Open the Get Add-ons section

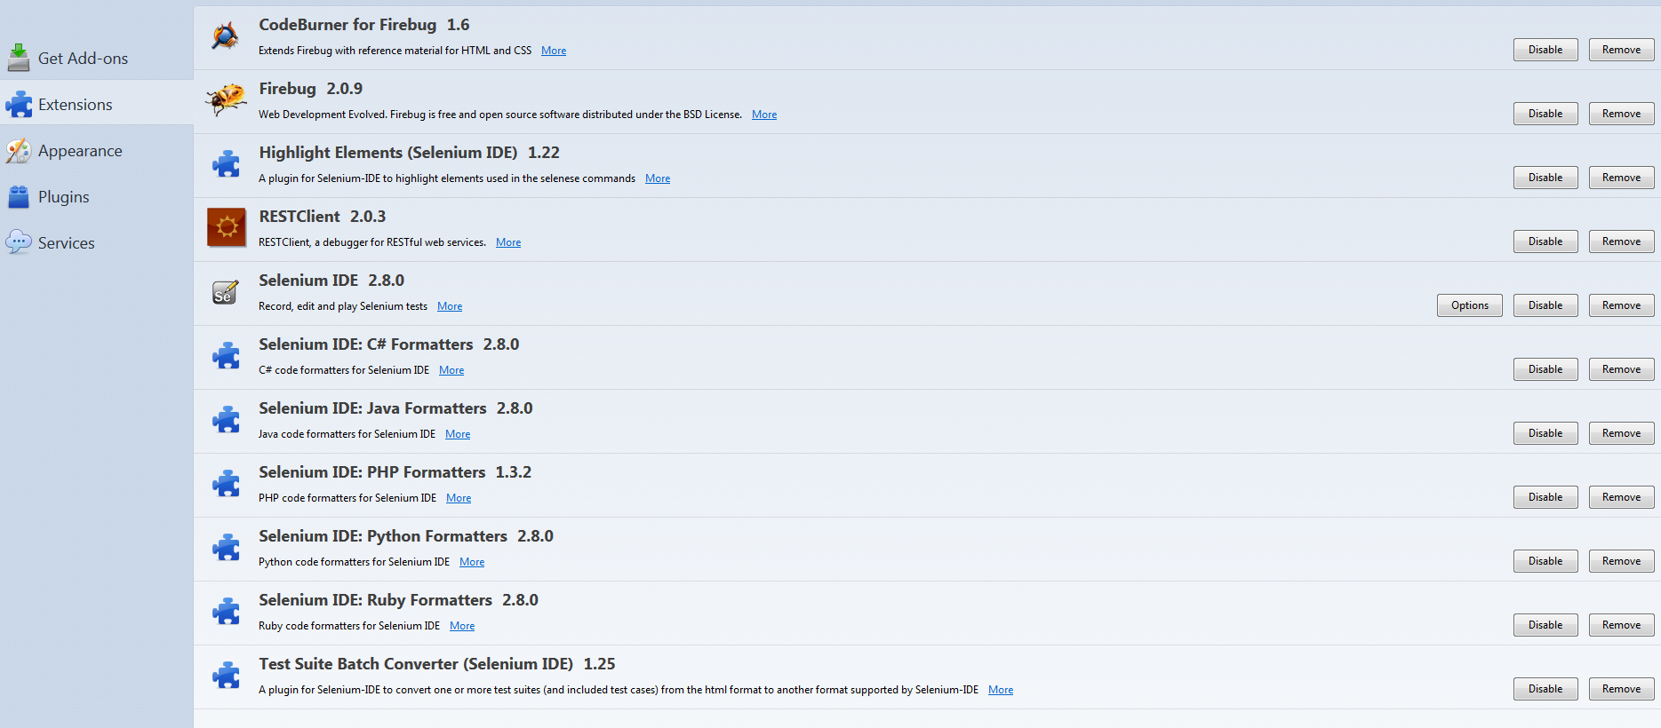pyautogui.click(x=83, y=59)
